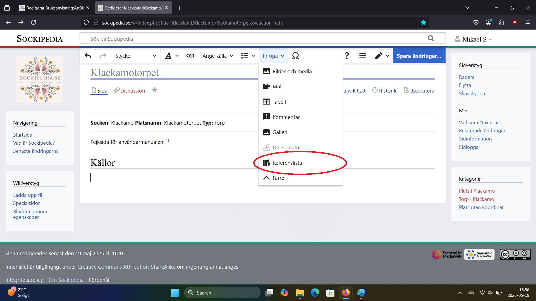Expand the Stycke paragraph format dropdown
This screenshot has height=301, width=536.
click(x=136, y=56)
